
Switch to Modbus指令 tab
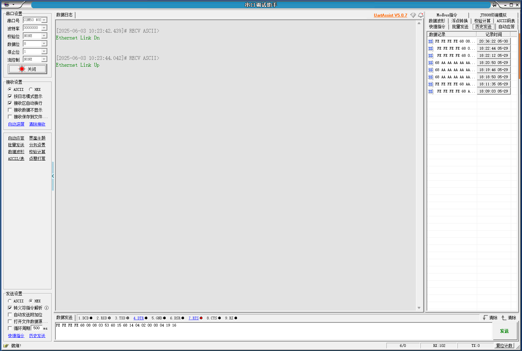[x=447, y=15]
